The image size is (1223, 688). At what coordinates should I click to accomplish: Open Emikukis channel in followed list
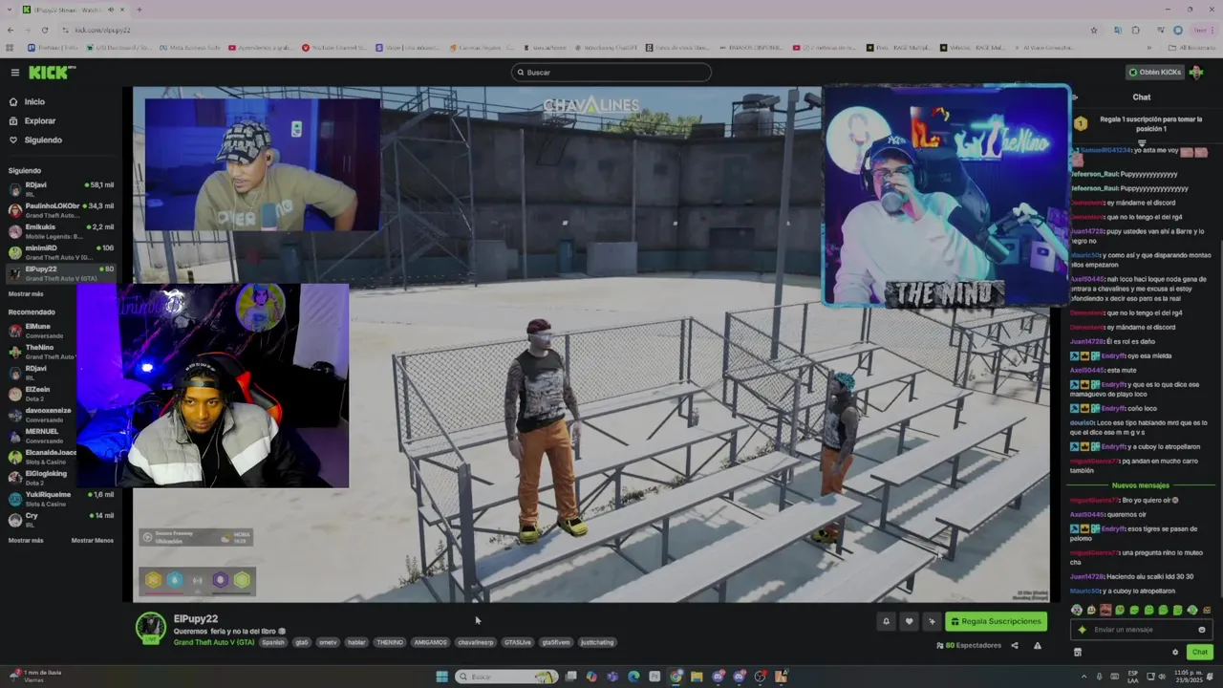point(61,230)
